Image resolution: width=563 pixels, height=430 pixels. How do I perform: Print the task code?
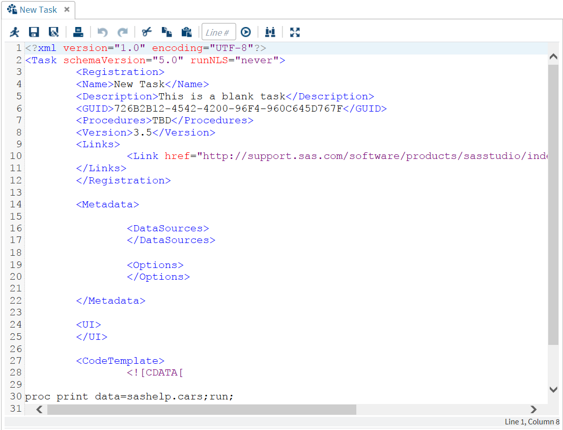[78, 32]
